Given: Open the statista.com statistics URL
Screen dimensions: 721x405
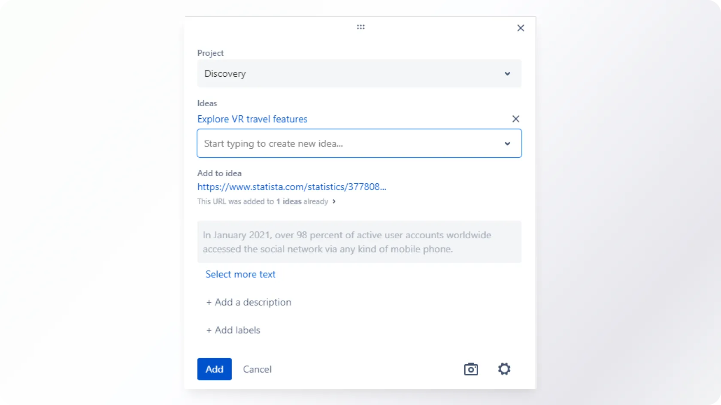Looking at the screenshot, I should pos(291,187).
